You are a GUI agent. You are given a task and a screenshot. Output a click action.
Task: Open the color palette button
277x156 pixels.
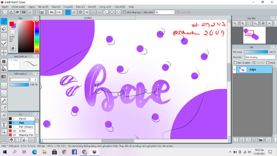point(13,48)
